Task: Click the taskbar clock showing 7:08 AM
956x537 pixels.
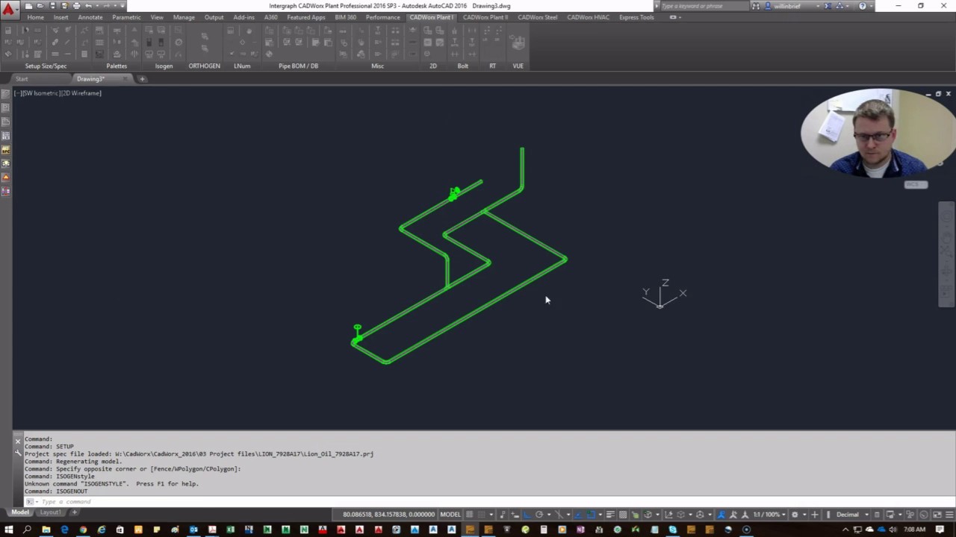Action: pos(914,530)
